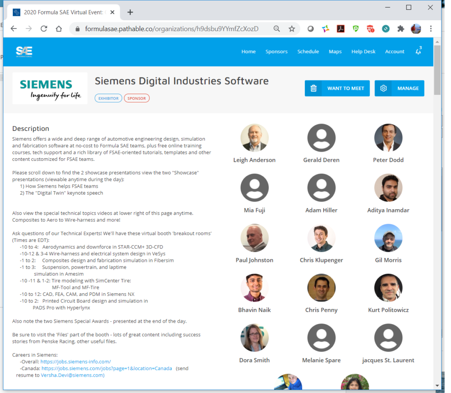
Task: Open the Chrome profile avatar
Action: click(x=416, y=29)
